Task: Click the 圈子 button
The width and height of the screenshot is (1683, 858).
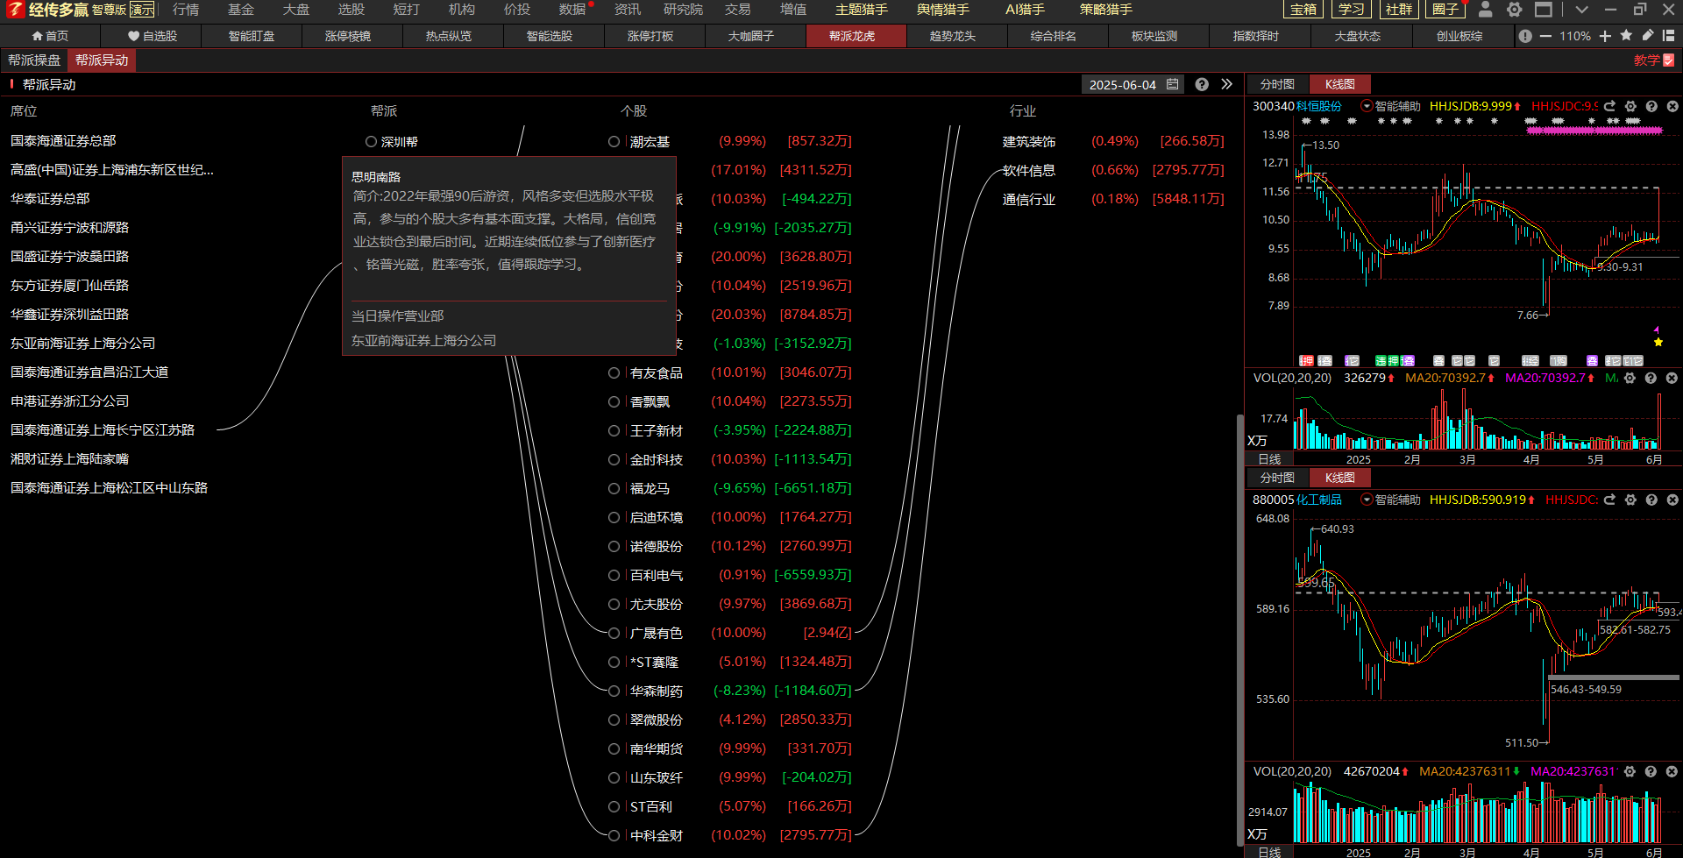Action: coord(1445,10)
